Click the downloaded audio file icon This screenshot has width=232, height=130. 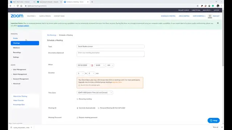(x=11, y=127)
